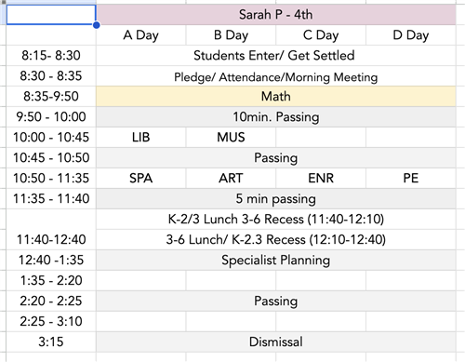
Task: Select the 'B Day' cell
Action: (231, 35)
